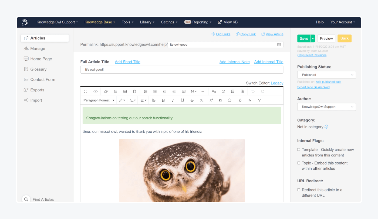Viewport: 378px width, 219px height.
Task: Redo the last editor change
Action: coord(262,91)
